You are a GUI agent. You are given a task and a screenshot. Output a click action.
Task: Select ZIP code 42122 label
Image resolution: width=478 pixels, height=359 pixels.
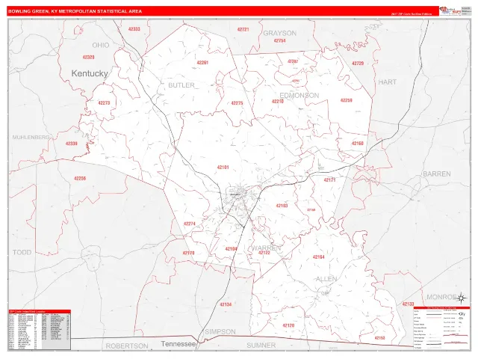coord(264,253)
